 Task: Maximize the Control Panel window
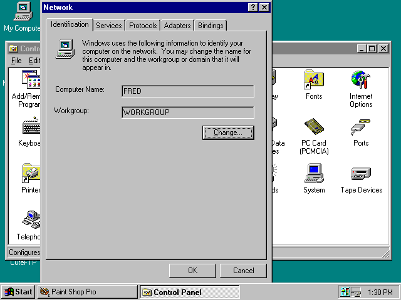(x=372, y=49)
